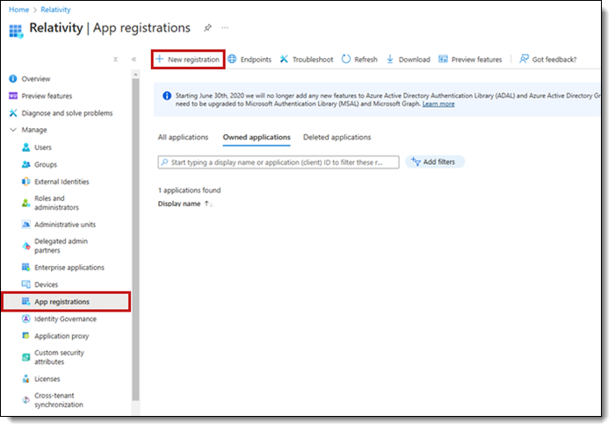Open the Preview features toolbar icon
The width and height of the screenshot is (615, 430).
pyautogui.click(x=443, y=59)
